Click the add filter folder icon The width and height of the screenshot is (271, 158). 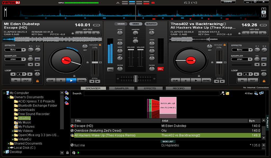coord(67,98)
